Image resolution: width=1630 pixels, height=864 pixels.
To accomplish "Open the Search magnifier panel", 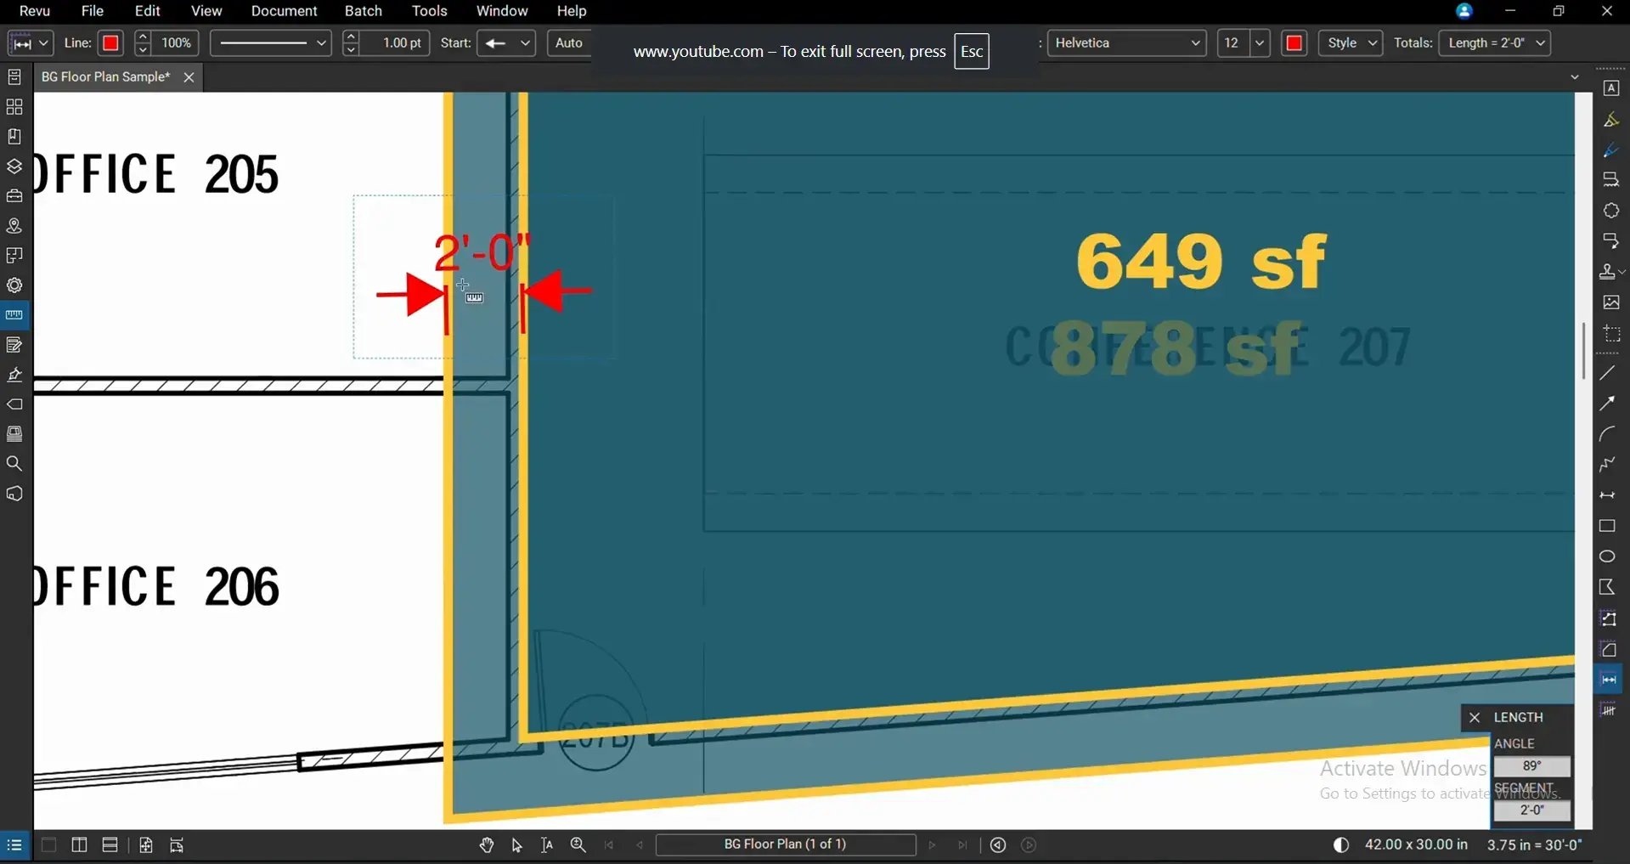I will (14, 464).
